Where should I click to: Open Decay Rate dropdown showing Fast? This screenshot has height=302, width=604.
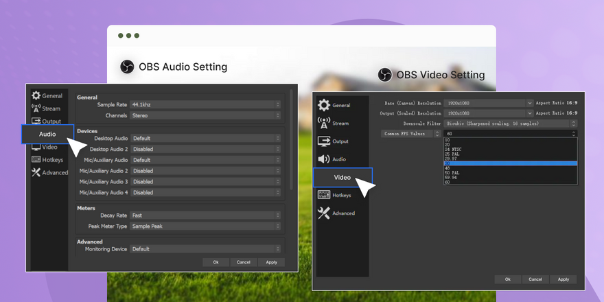pyautogui.click(x=205, y=216)
